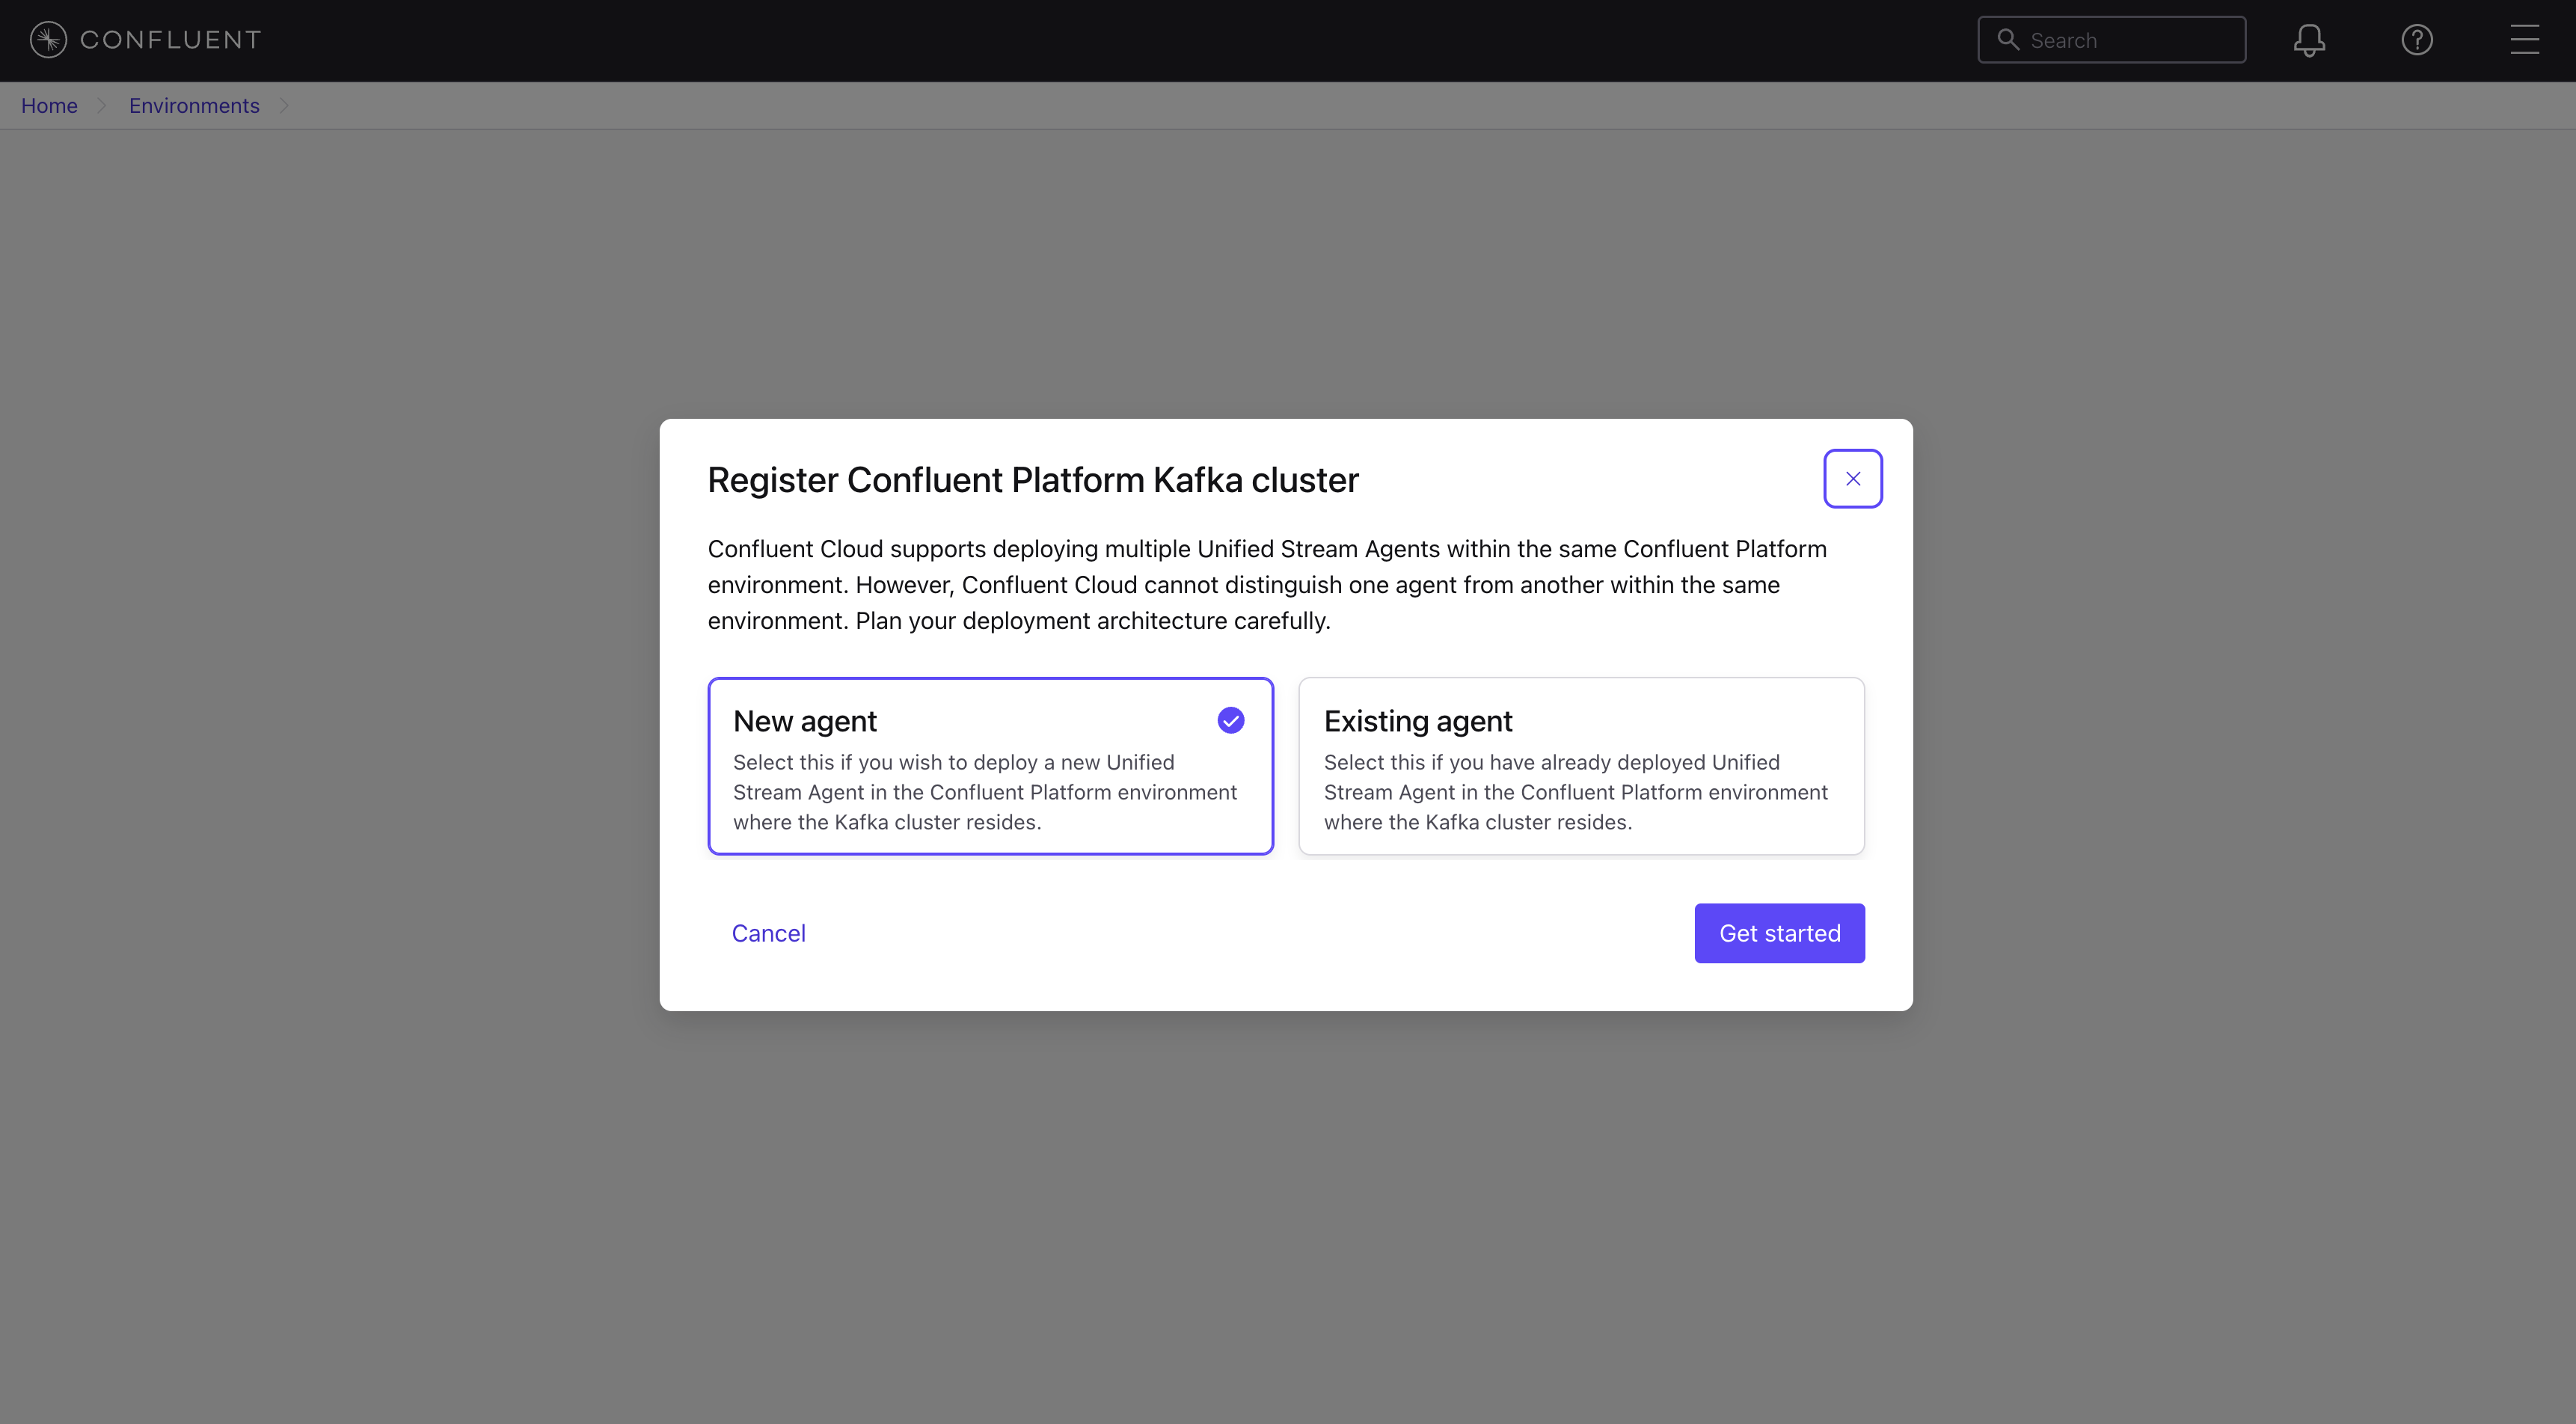Focus the Search input field
2576x1424 pixels.
[x=2130, y=40]
